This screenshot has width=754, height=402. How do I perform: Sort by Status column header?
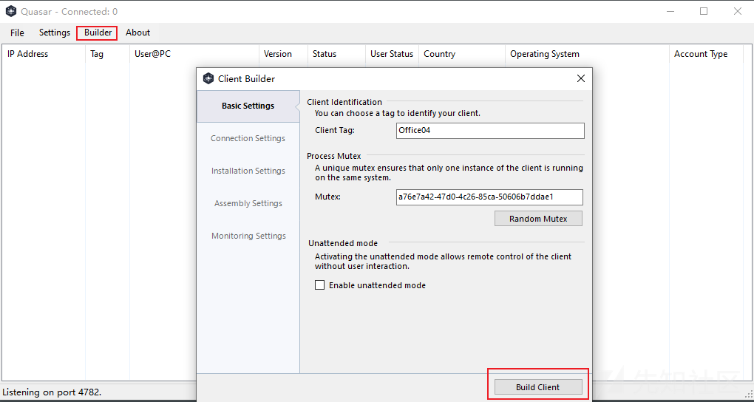click(x=336, y=55)
